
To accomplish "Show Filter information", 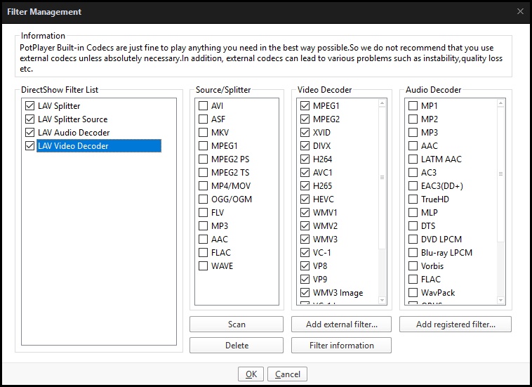I will (x=341, y=346).
